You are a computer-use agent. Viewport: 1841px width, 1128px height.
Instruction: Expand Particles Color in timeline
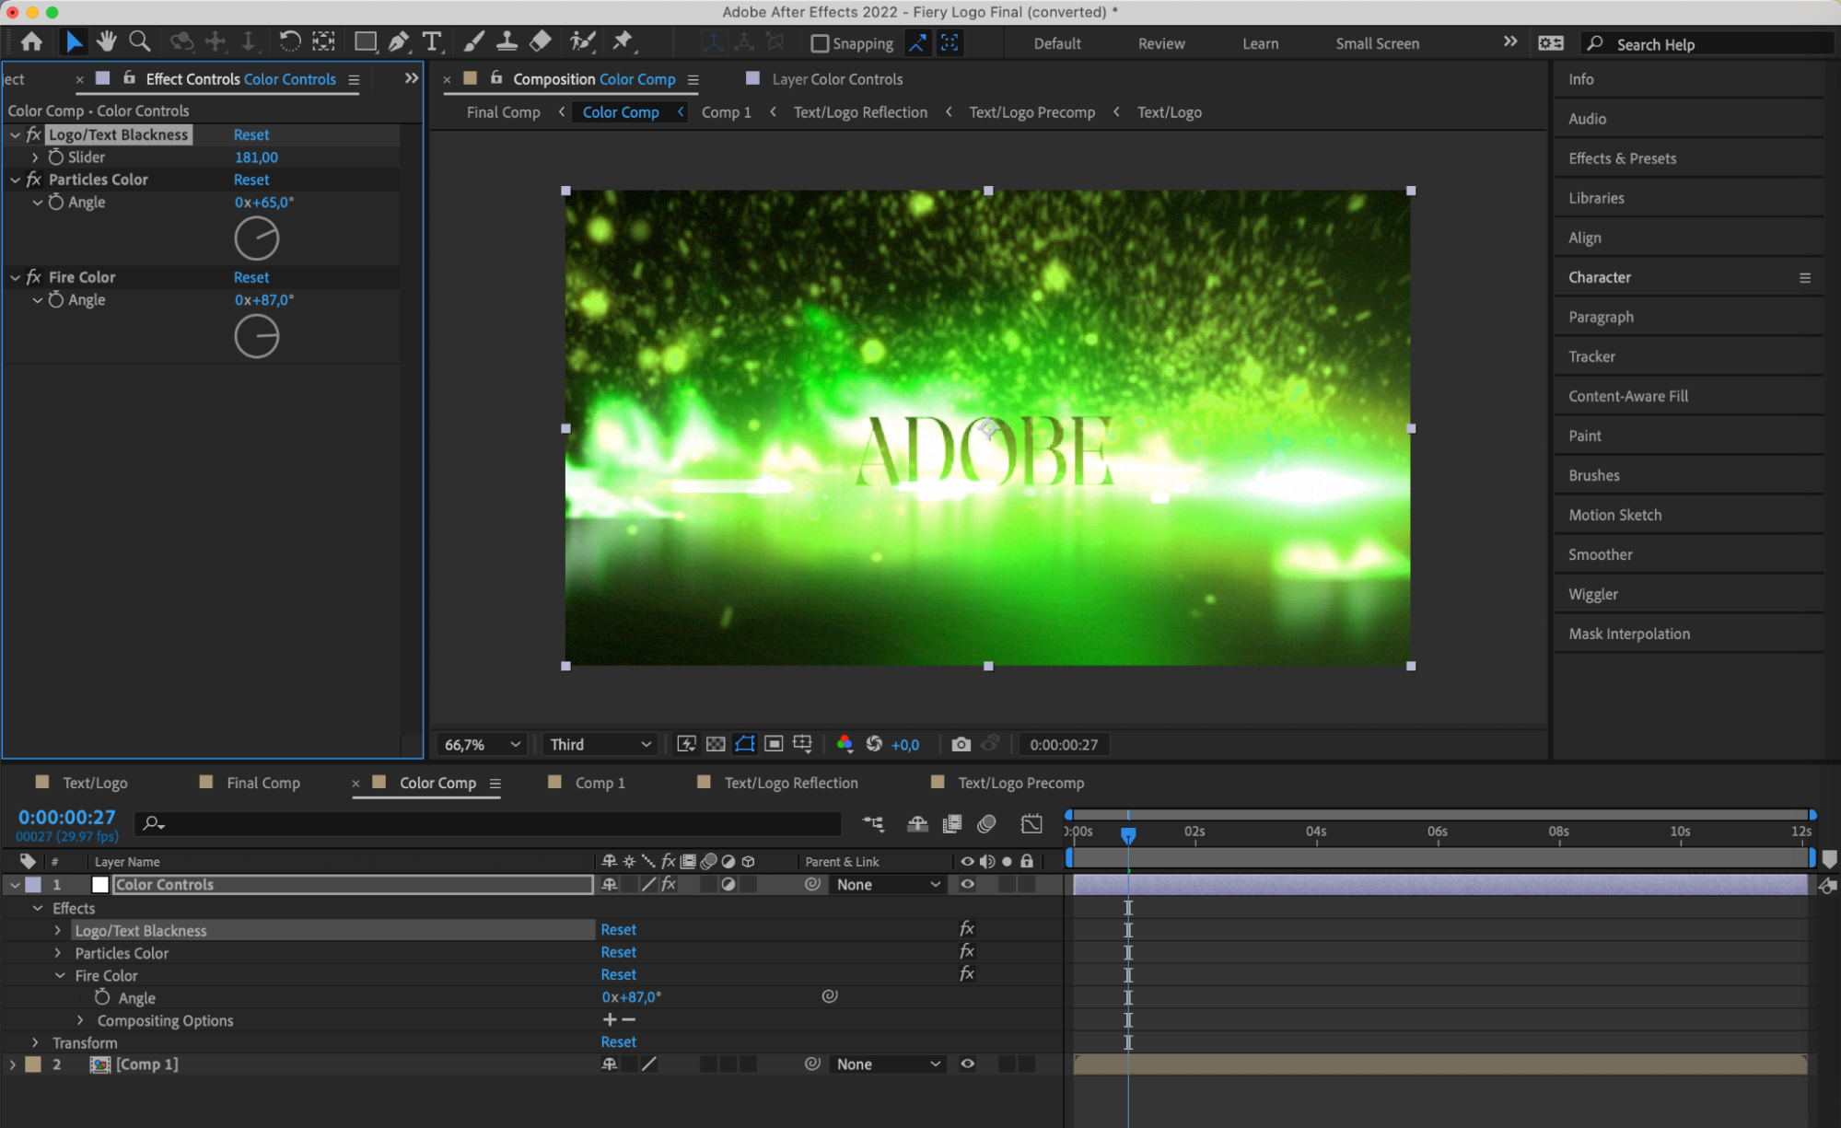58,953
